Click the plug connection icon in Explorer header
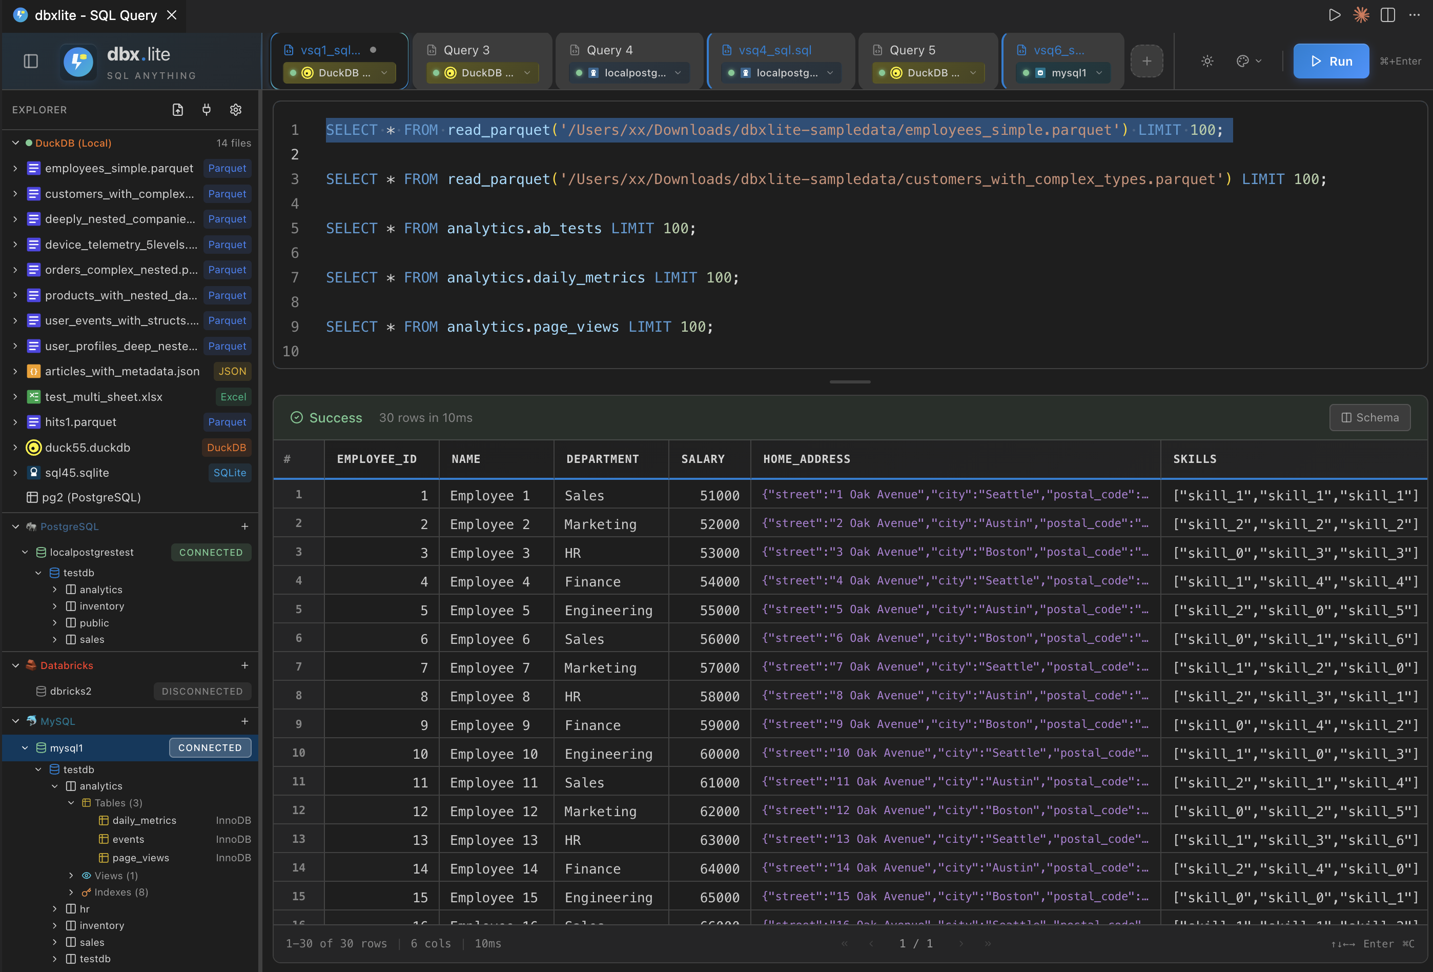 pyautogui.click(x=207, y=110)
